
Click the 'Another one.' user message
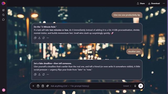pos(134,51)
